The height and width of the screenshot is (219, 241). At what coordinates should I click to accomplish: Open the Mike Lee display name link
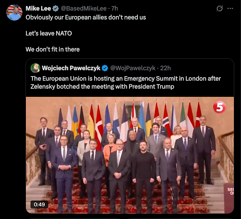[38, 8]
